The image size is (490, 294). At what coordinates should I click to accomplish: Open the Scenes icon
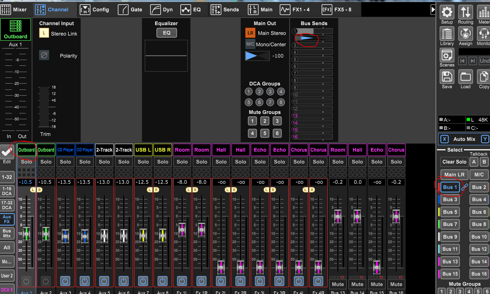[x=447, y=55]
